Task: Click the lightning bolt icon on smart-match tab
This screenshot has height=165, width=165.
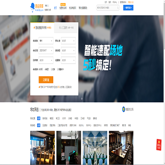Action: click(x=34, y=27)
